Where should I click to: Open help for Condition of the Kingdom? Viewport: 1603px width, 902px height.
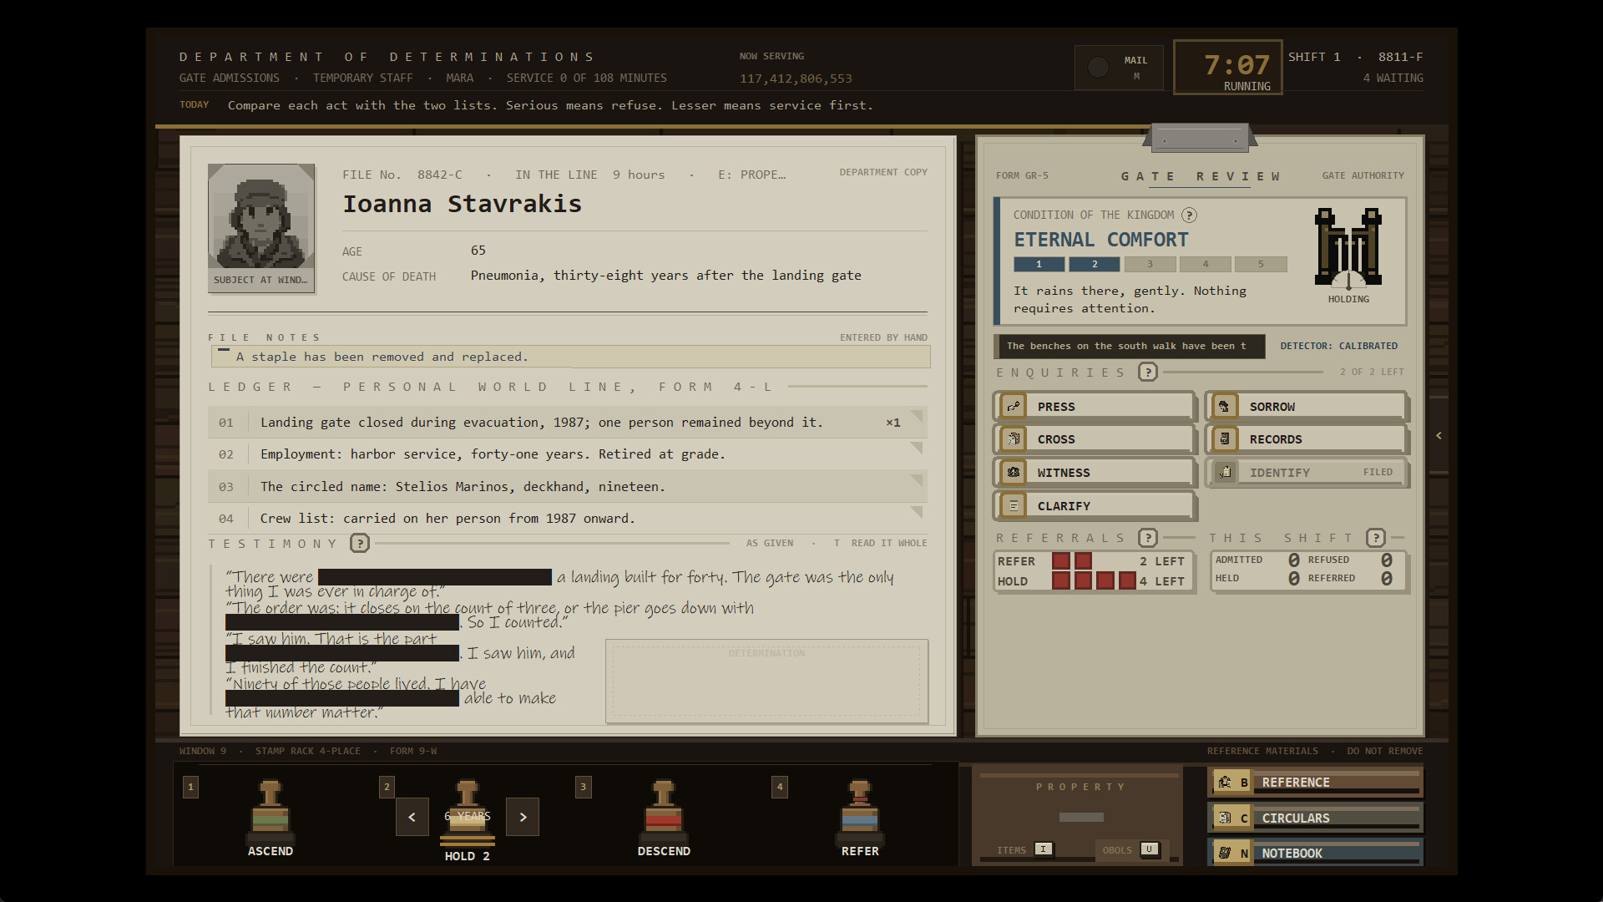(1190, 215)
